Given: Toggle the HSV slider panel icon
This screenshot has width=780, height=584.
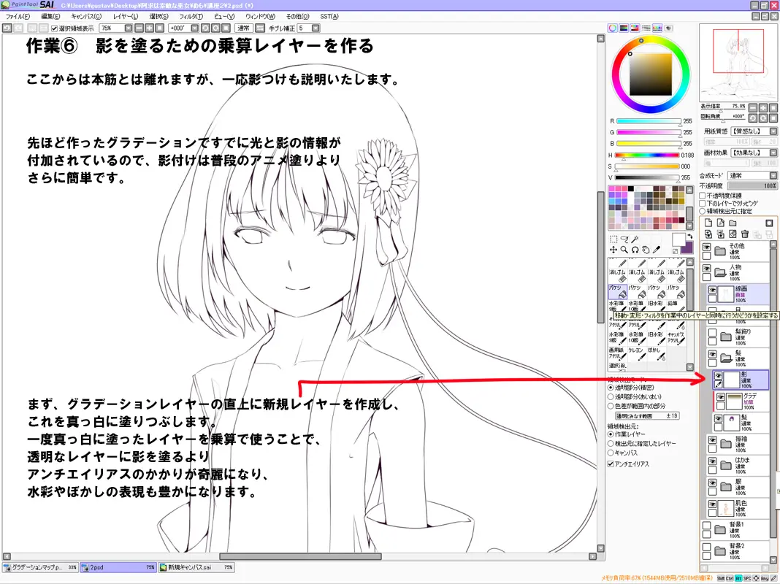Looking at the screenshot, I should [635, 28].
